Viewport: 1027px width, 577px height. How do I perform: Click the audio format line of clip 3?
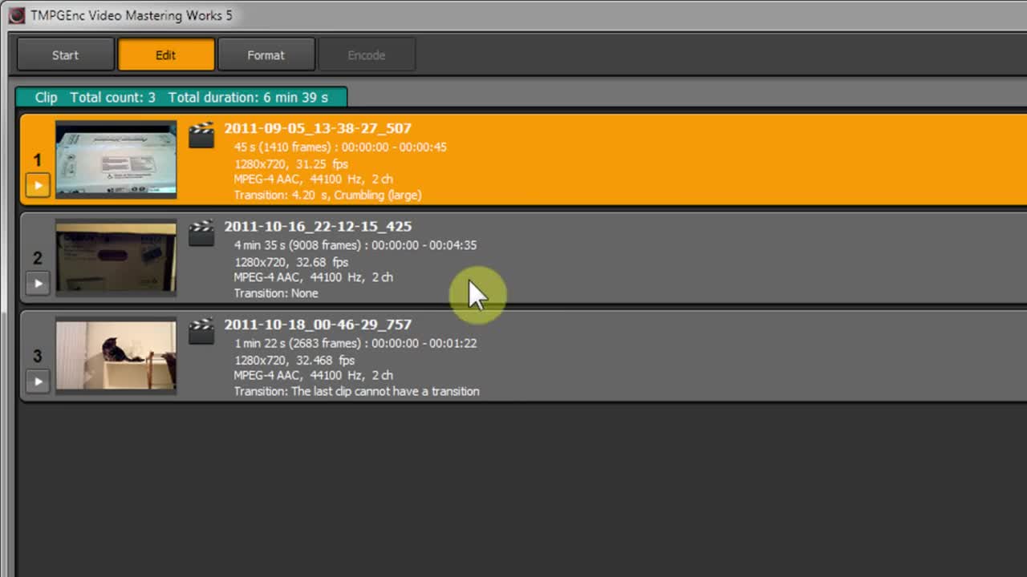click(314, 375)
